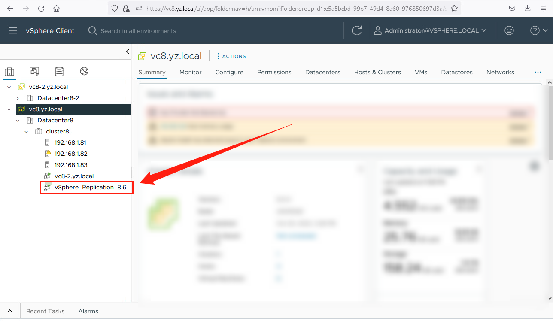553x321 pixels.
Task: Select Datacenter8-2 in the inventory tree
Action: pyautogui.click(x=58, y=98)
